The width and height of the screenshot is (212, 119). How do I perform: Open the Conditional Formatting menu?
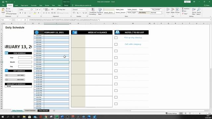click(93, 11)
